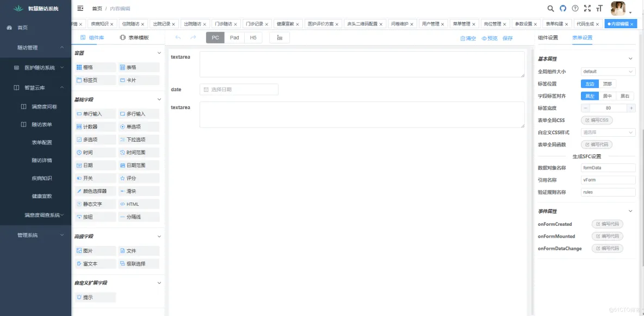Open the 全局组件大小 default dropdown
This screenshot has width=644, height=316.
(608, 71)
